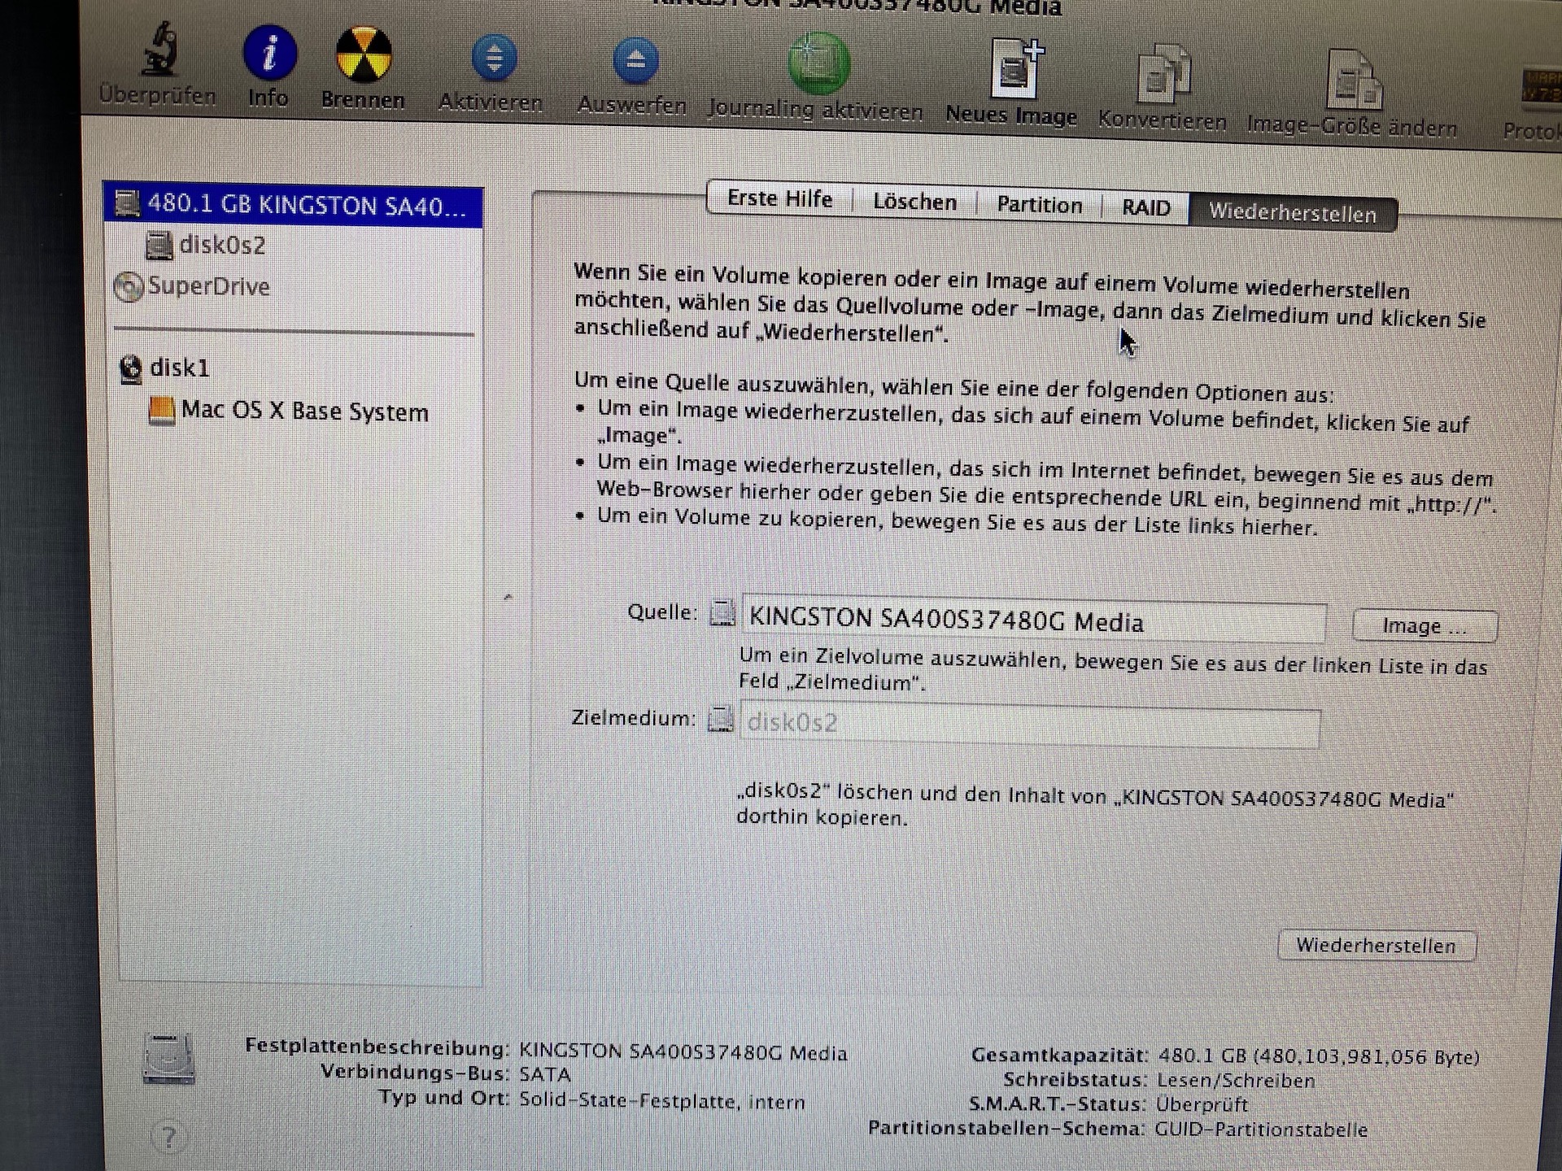Click the Image … button

coord(1424,626)
